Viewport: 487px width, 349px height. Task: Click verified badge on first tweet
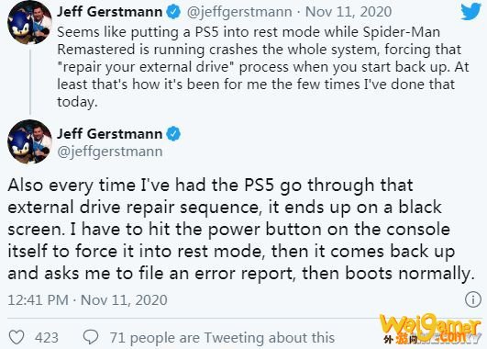[x=173, y=12]
